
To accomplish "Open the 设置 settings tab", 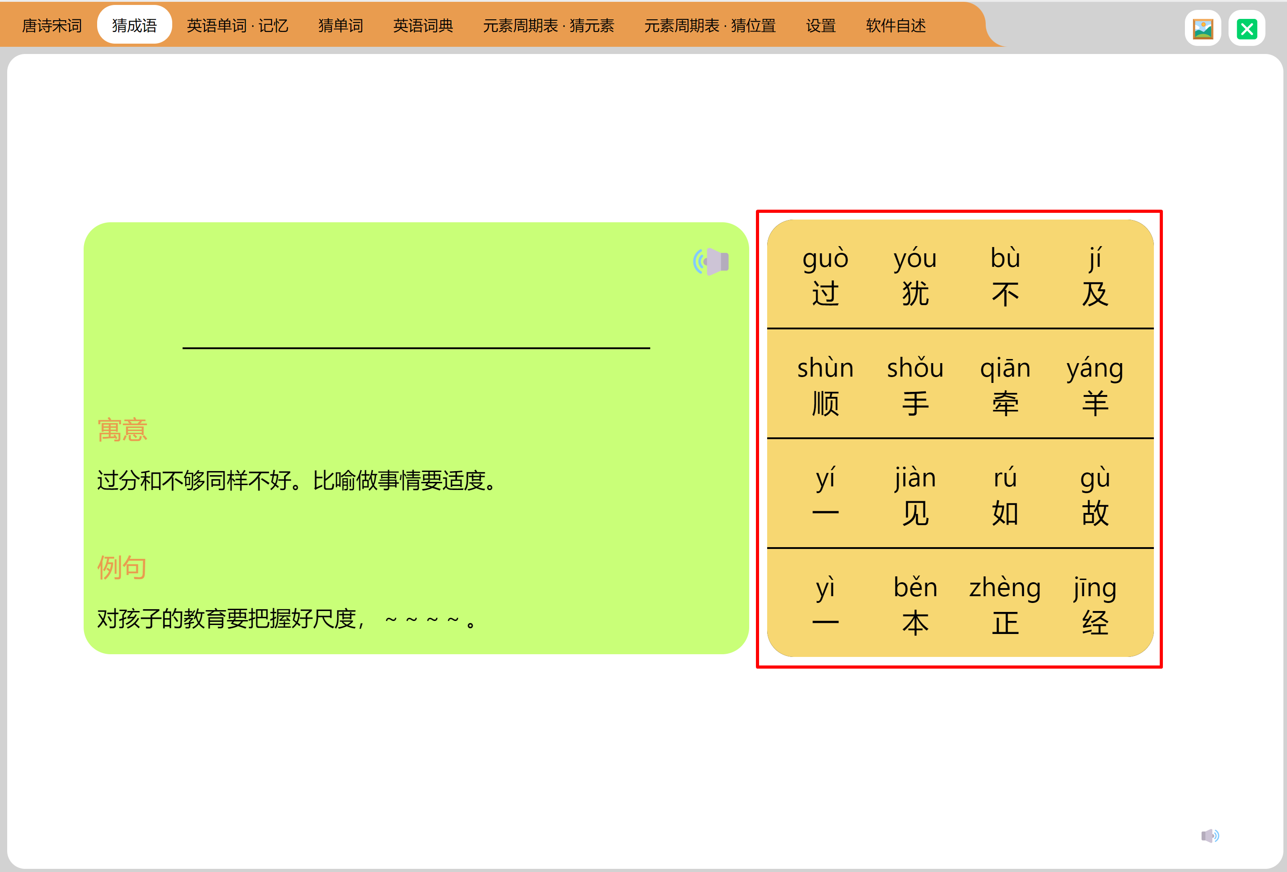I will [820, 26].
